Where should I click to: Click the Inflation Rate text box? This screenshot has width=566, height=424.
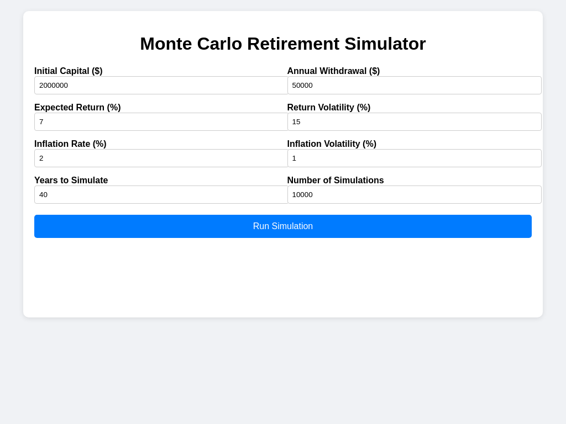tap(161, 158)
